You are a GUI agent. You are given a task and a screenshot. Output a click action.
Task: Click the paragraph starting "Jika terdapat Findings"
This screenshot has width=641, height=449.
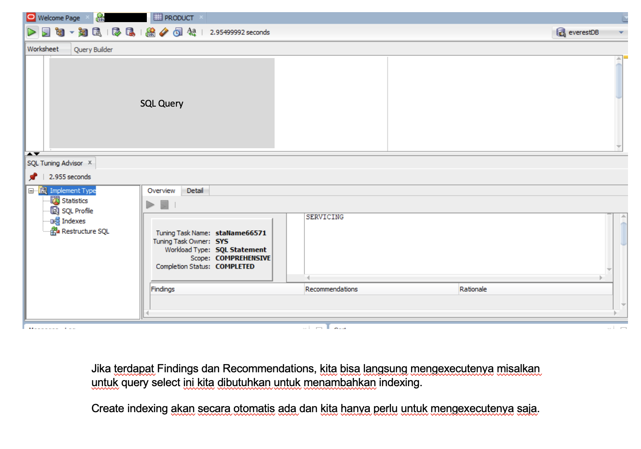[316, 375]
